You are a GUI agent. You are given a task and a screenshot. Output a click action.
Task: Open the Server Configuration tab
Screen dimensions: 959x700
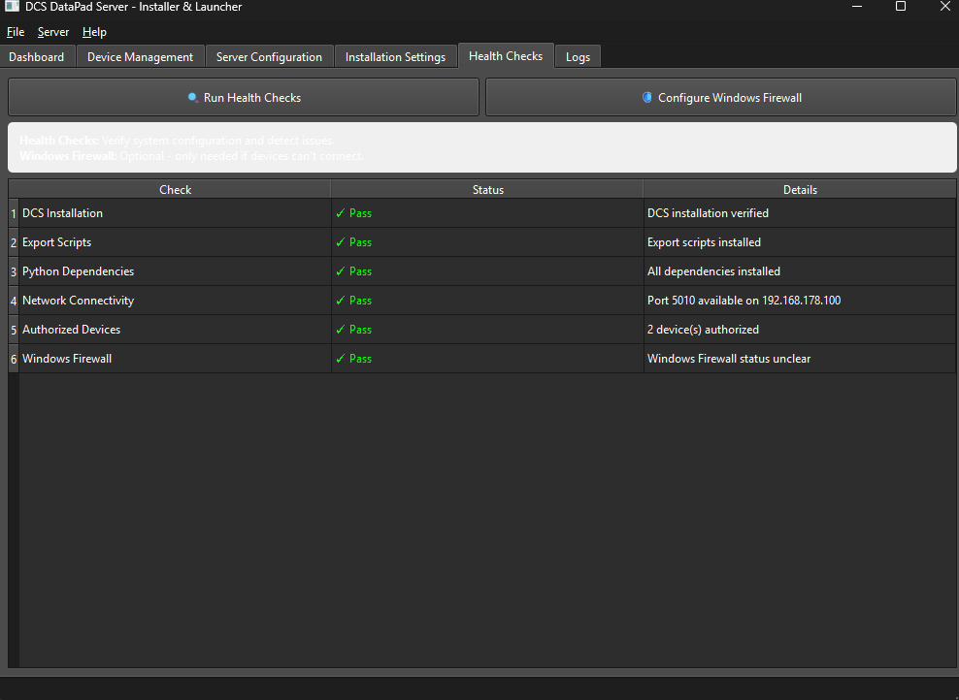click(269, 57)
